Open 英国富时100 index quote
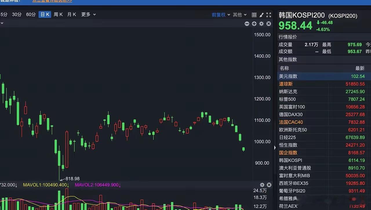371x210 pixels. [324, 107]
